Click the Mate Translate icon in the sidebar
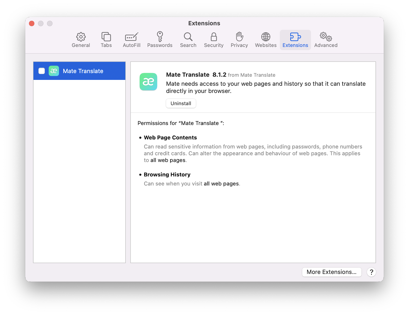This screenshot has height=315, width=409. [x=54, y=71]
